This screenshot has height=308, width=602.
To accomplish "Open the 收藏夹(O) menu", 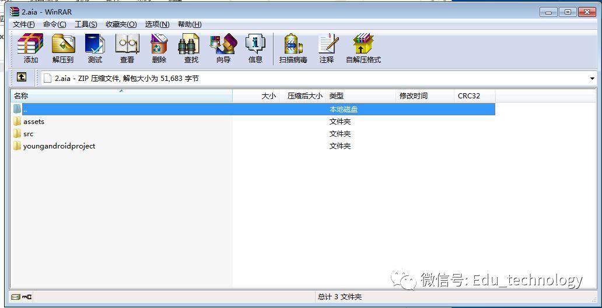I will click(x=121, y=24).
